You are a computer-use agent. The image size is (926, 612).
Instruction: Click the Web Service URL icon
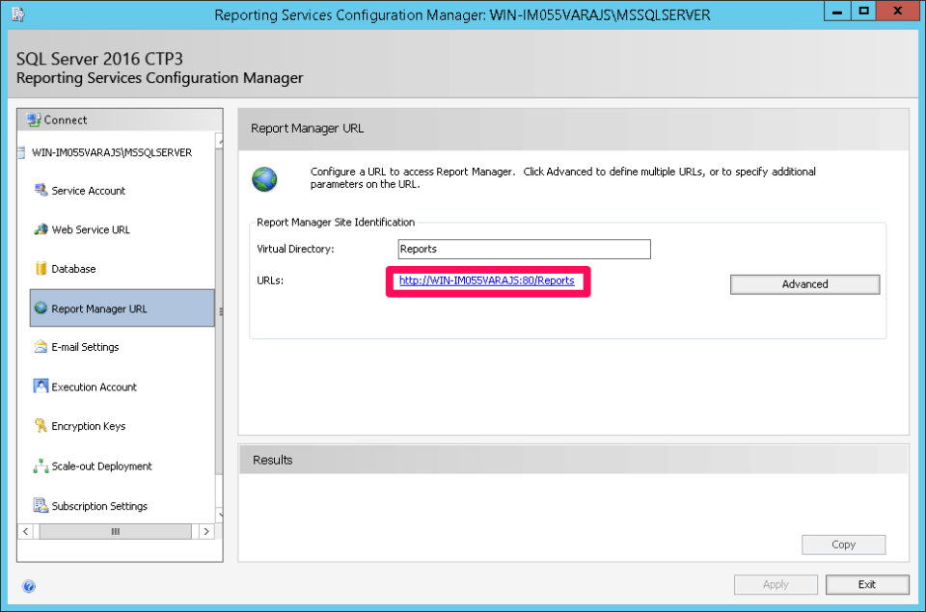41,229
